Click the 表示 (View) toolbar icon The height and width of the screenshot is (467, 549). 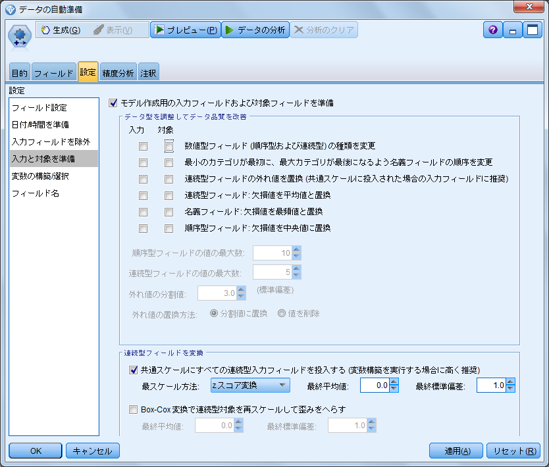(x=97, y=30)
